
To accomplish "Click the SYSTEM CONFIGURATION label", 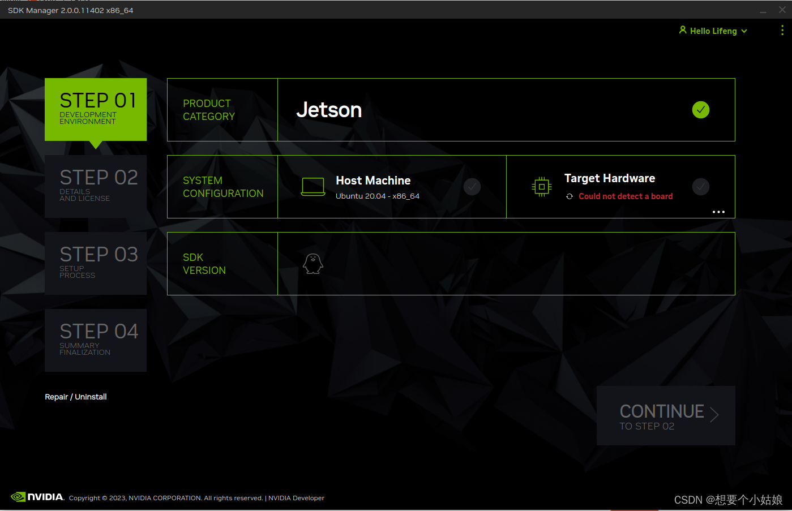I will click(x=223, y=187).
